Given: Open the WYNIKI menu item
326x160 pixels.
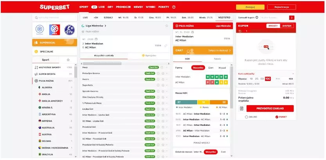Looking at the screenshot, I should click(151, 7).
